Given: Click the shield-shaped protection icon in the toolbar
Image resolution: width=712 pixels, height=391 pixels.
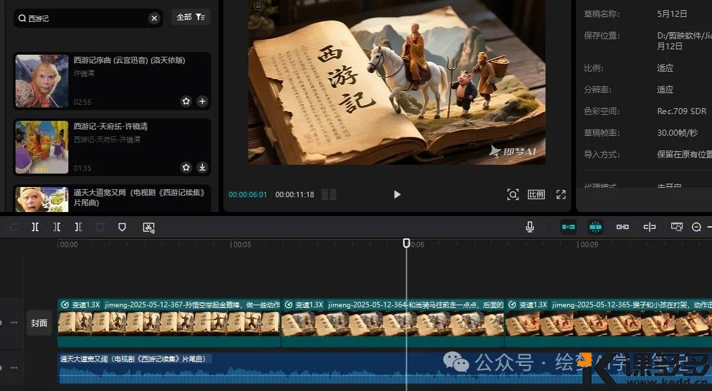Looking at the screenshot, I should tap(122, 227).
